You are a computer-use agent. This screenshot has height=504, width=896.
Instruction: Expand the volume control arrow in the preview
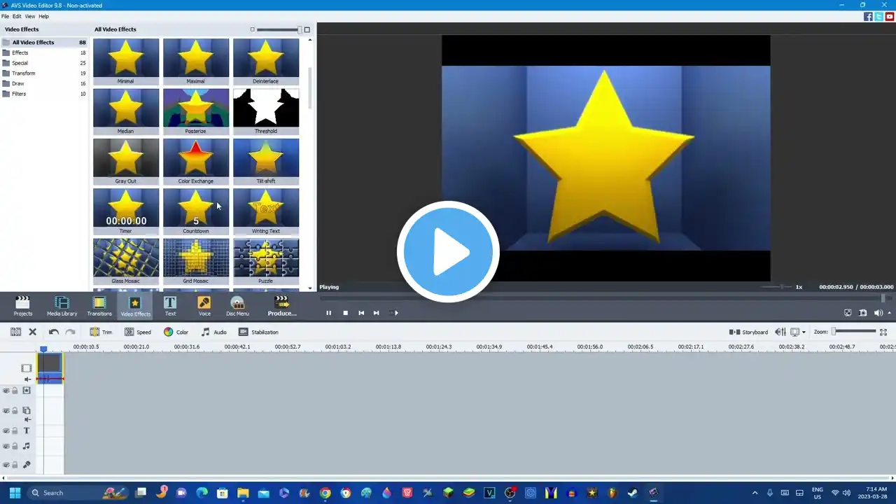(889, 313)
